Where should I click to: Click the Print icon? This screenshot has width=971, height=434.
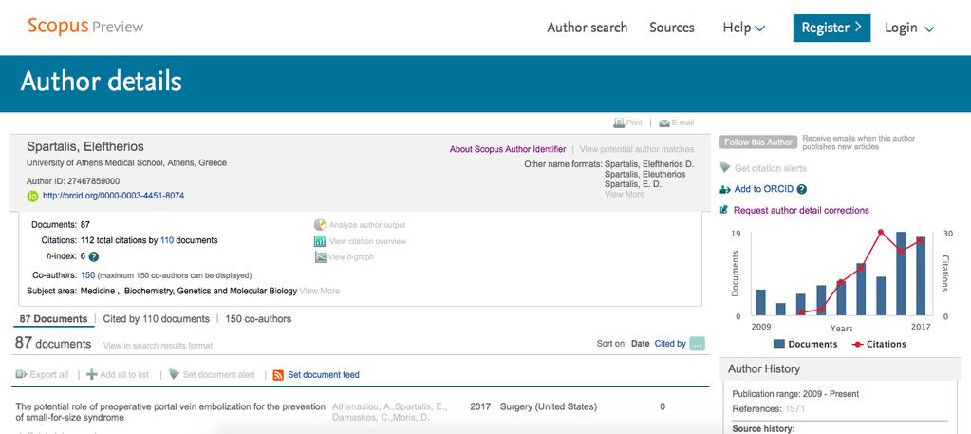coord(619,123)
